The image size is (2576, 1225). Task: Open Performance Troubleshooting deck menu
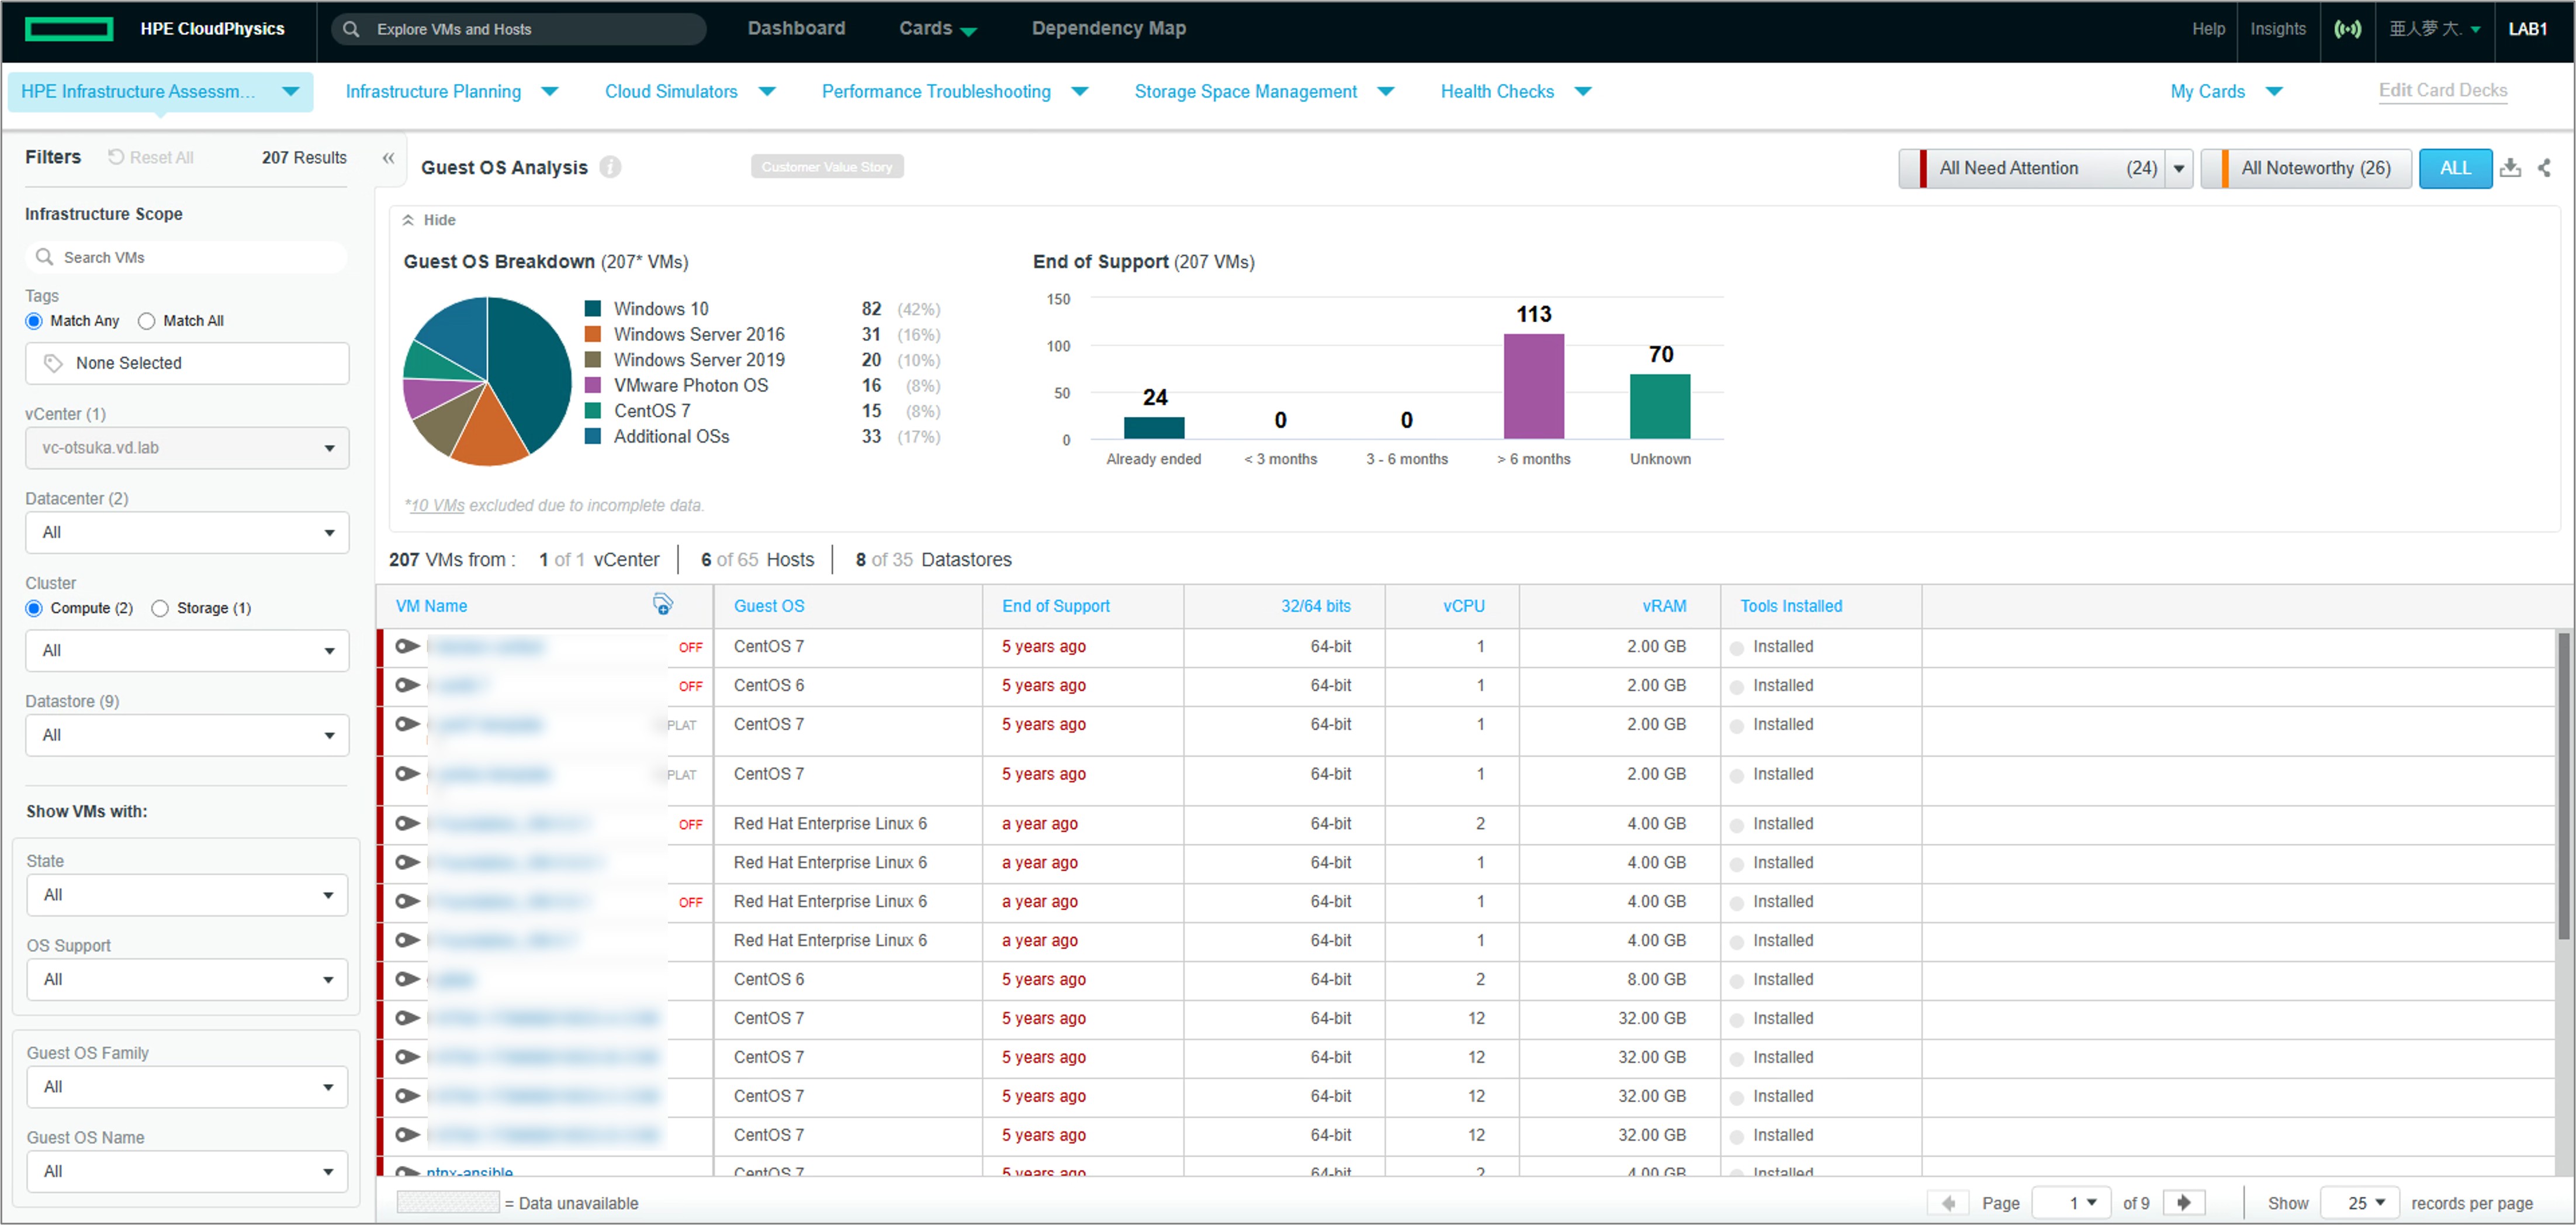click(955, 91)
